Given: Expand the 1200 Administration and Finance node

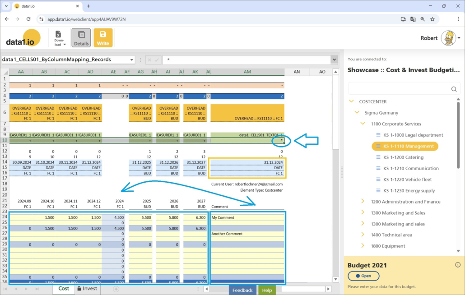Looking at the screenshot, I should pyautogui.click(x=363, y=202).
